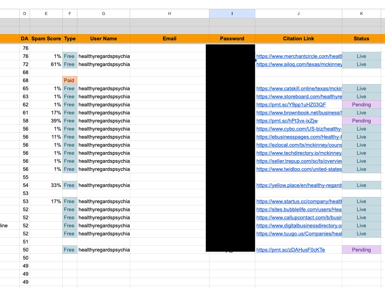385x288 pixels.
Task: Open the prnt.sc/Y9pp1uHZ03QF link
Action: pos(291,104)
